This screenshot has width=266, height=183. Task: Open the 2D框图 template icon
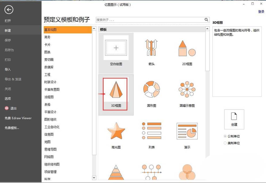coord(187,48)
